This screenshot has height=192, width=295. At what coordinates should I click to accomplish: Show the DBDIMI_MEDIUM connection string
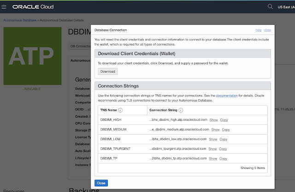coord(215,130)
